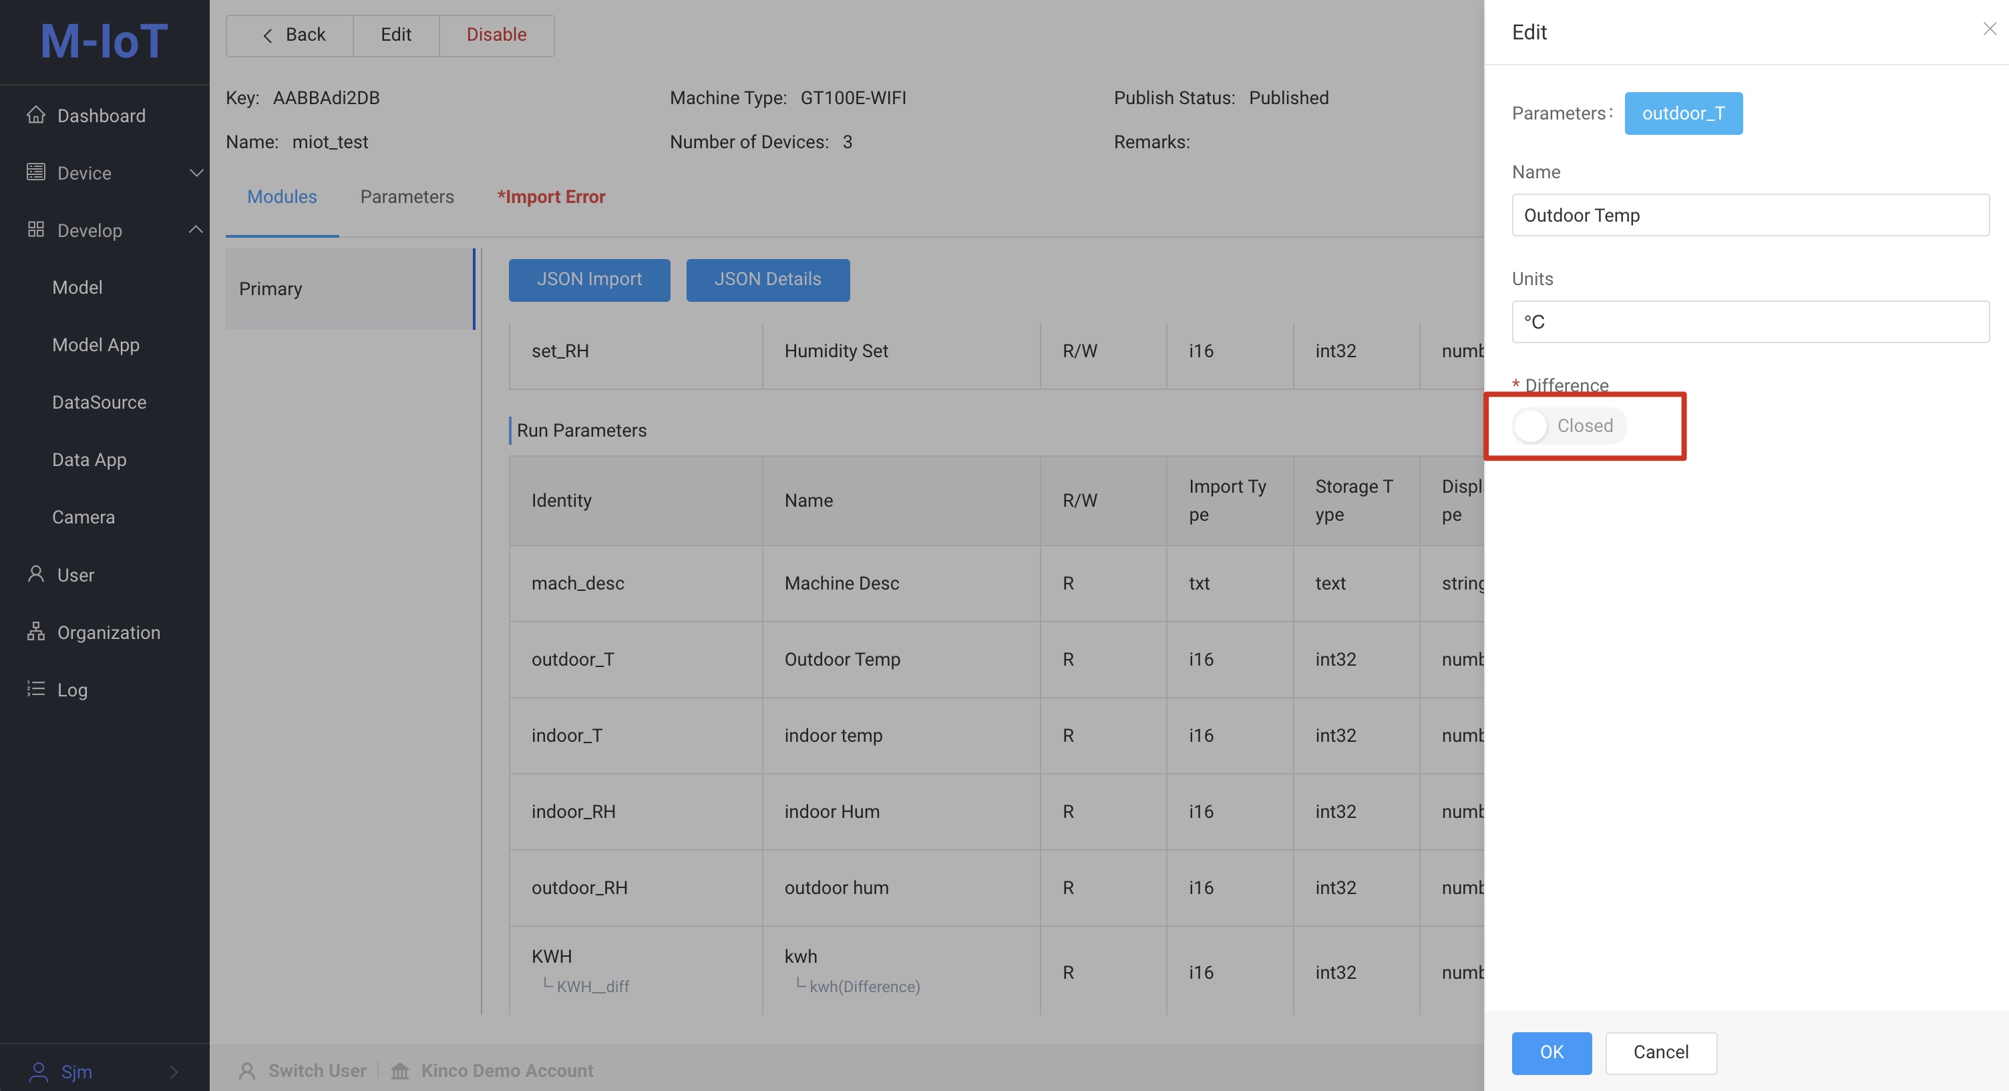Open the Camera menu item

pyautogui.click(x=83, y=517)
